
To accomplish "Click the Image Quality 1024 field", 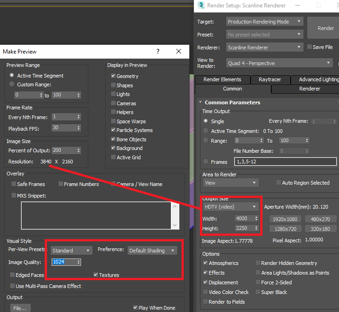I will coord(64,262).
